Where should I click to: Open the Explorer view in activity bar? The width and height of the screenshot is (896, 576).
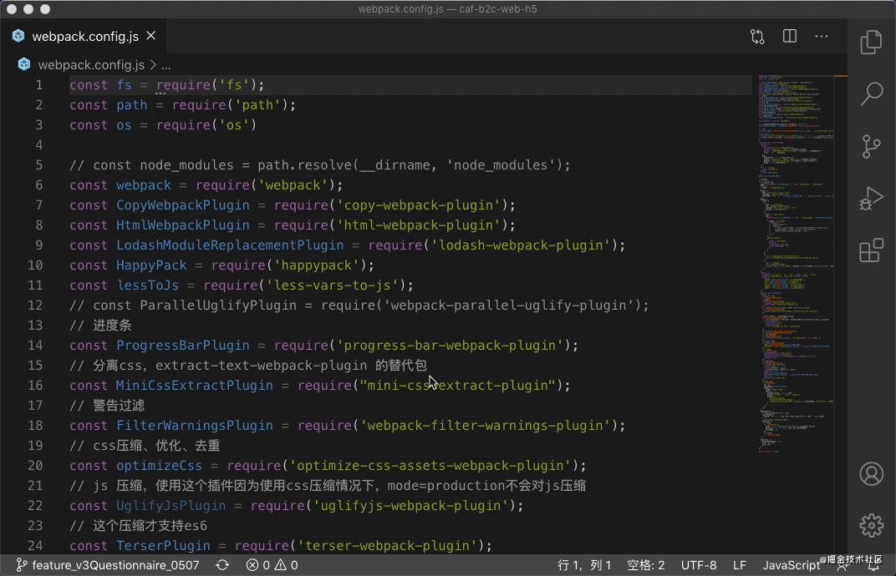[x=872, y=42]
